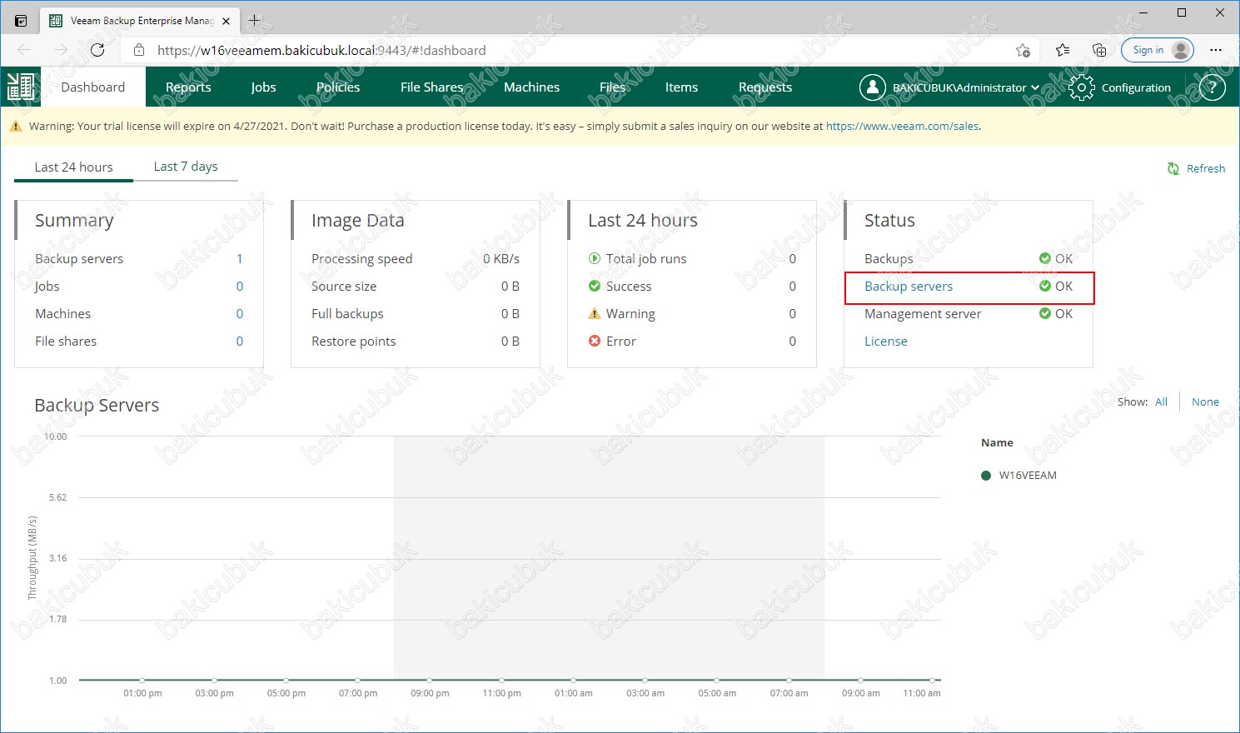Open the File Shares tab
The image size is (1240, 733).
tap(431, 87)
